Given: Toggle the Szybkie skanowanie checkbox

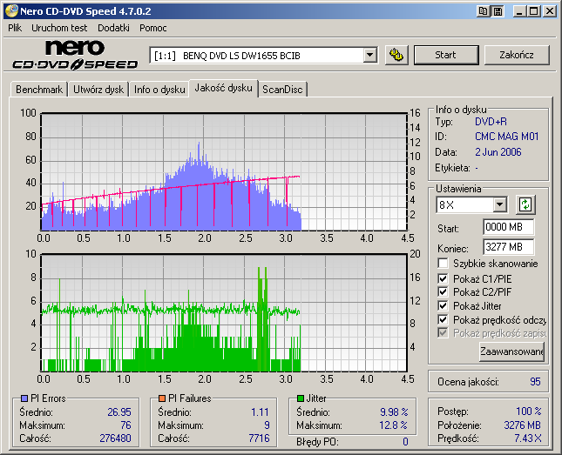Looking at the screenshot, I should [x=443, y=264].
